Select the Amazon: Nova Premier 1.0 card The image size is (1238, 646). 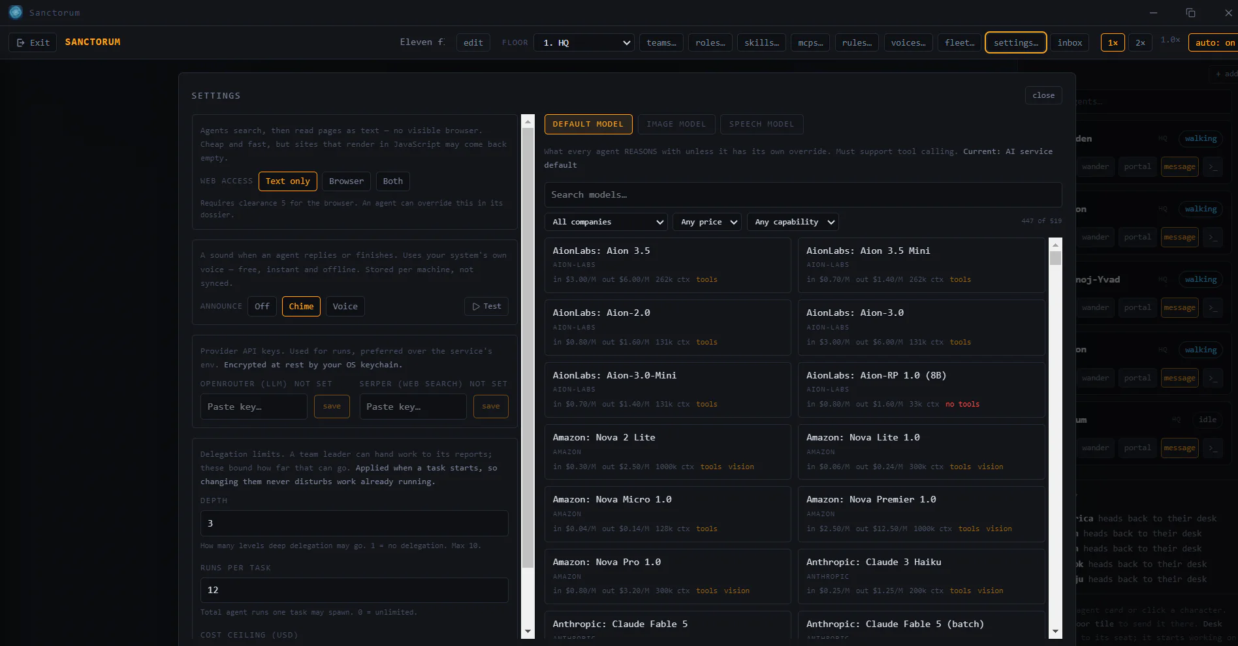921,514
